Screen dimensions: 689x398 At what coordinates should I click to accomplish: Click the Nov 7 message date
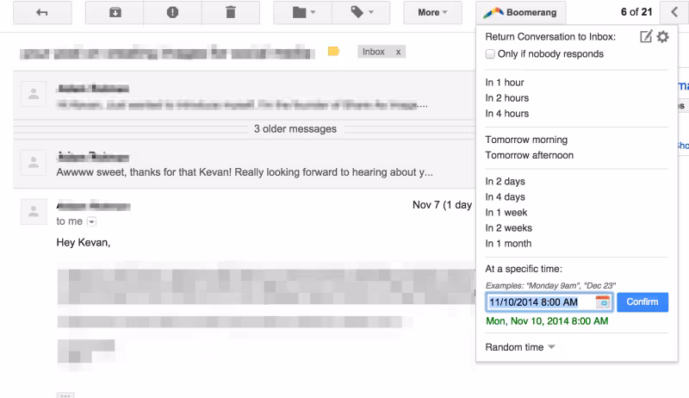(x=442, y=205)
